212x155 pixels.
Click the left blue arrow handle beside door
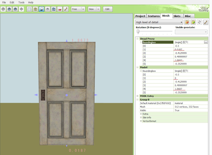(x=36, y=95)
